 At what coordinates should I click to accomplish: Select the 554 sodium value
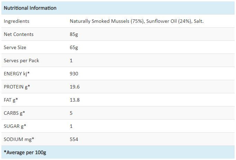[x=74, y=139]
